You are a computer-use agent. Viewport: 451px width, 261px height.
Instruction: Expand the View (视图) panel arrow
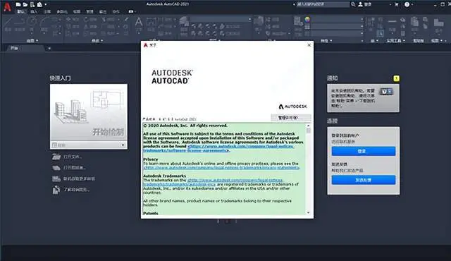442,41
